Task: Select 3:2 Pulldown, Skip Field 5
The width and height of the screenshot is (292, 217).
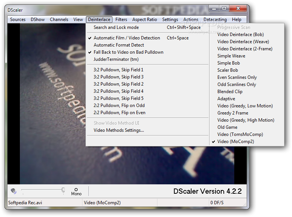Action: click(x=147, y=98)
